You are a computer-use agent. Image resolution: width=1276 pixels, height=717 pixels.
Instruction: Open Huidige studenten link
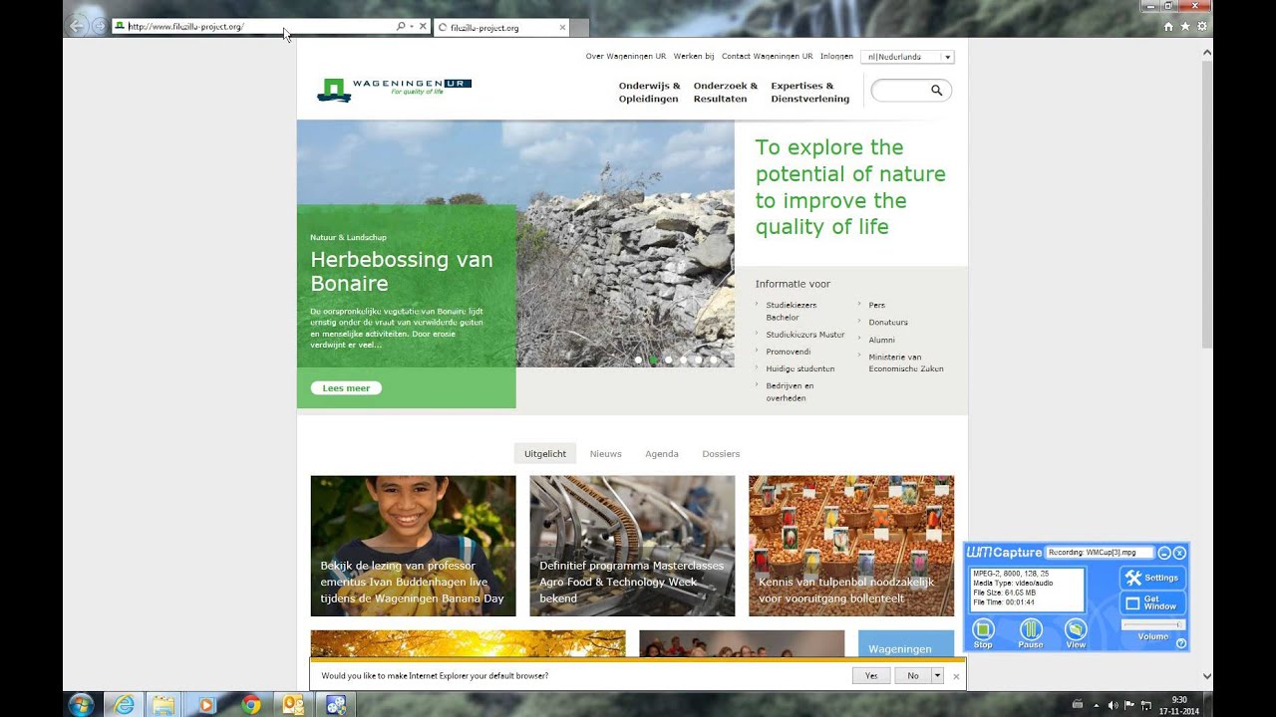(x=800, y=368)
